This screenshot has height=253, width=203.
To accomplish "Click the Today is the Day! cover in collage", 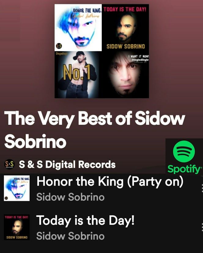I will click(125, 28).
